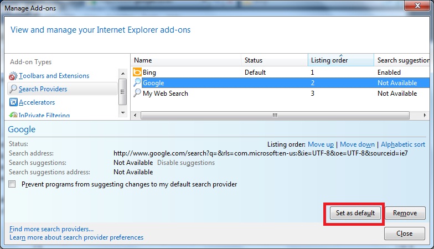Click the Set as default button
This screenshot has height=249, width=434.
click(355, 213)
